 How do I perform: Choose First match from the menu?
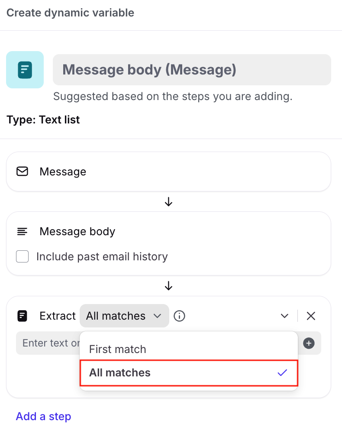118,349
